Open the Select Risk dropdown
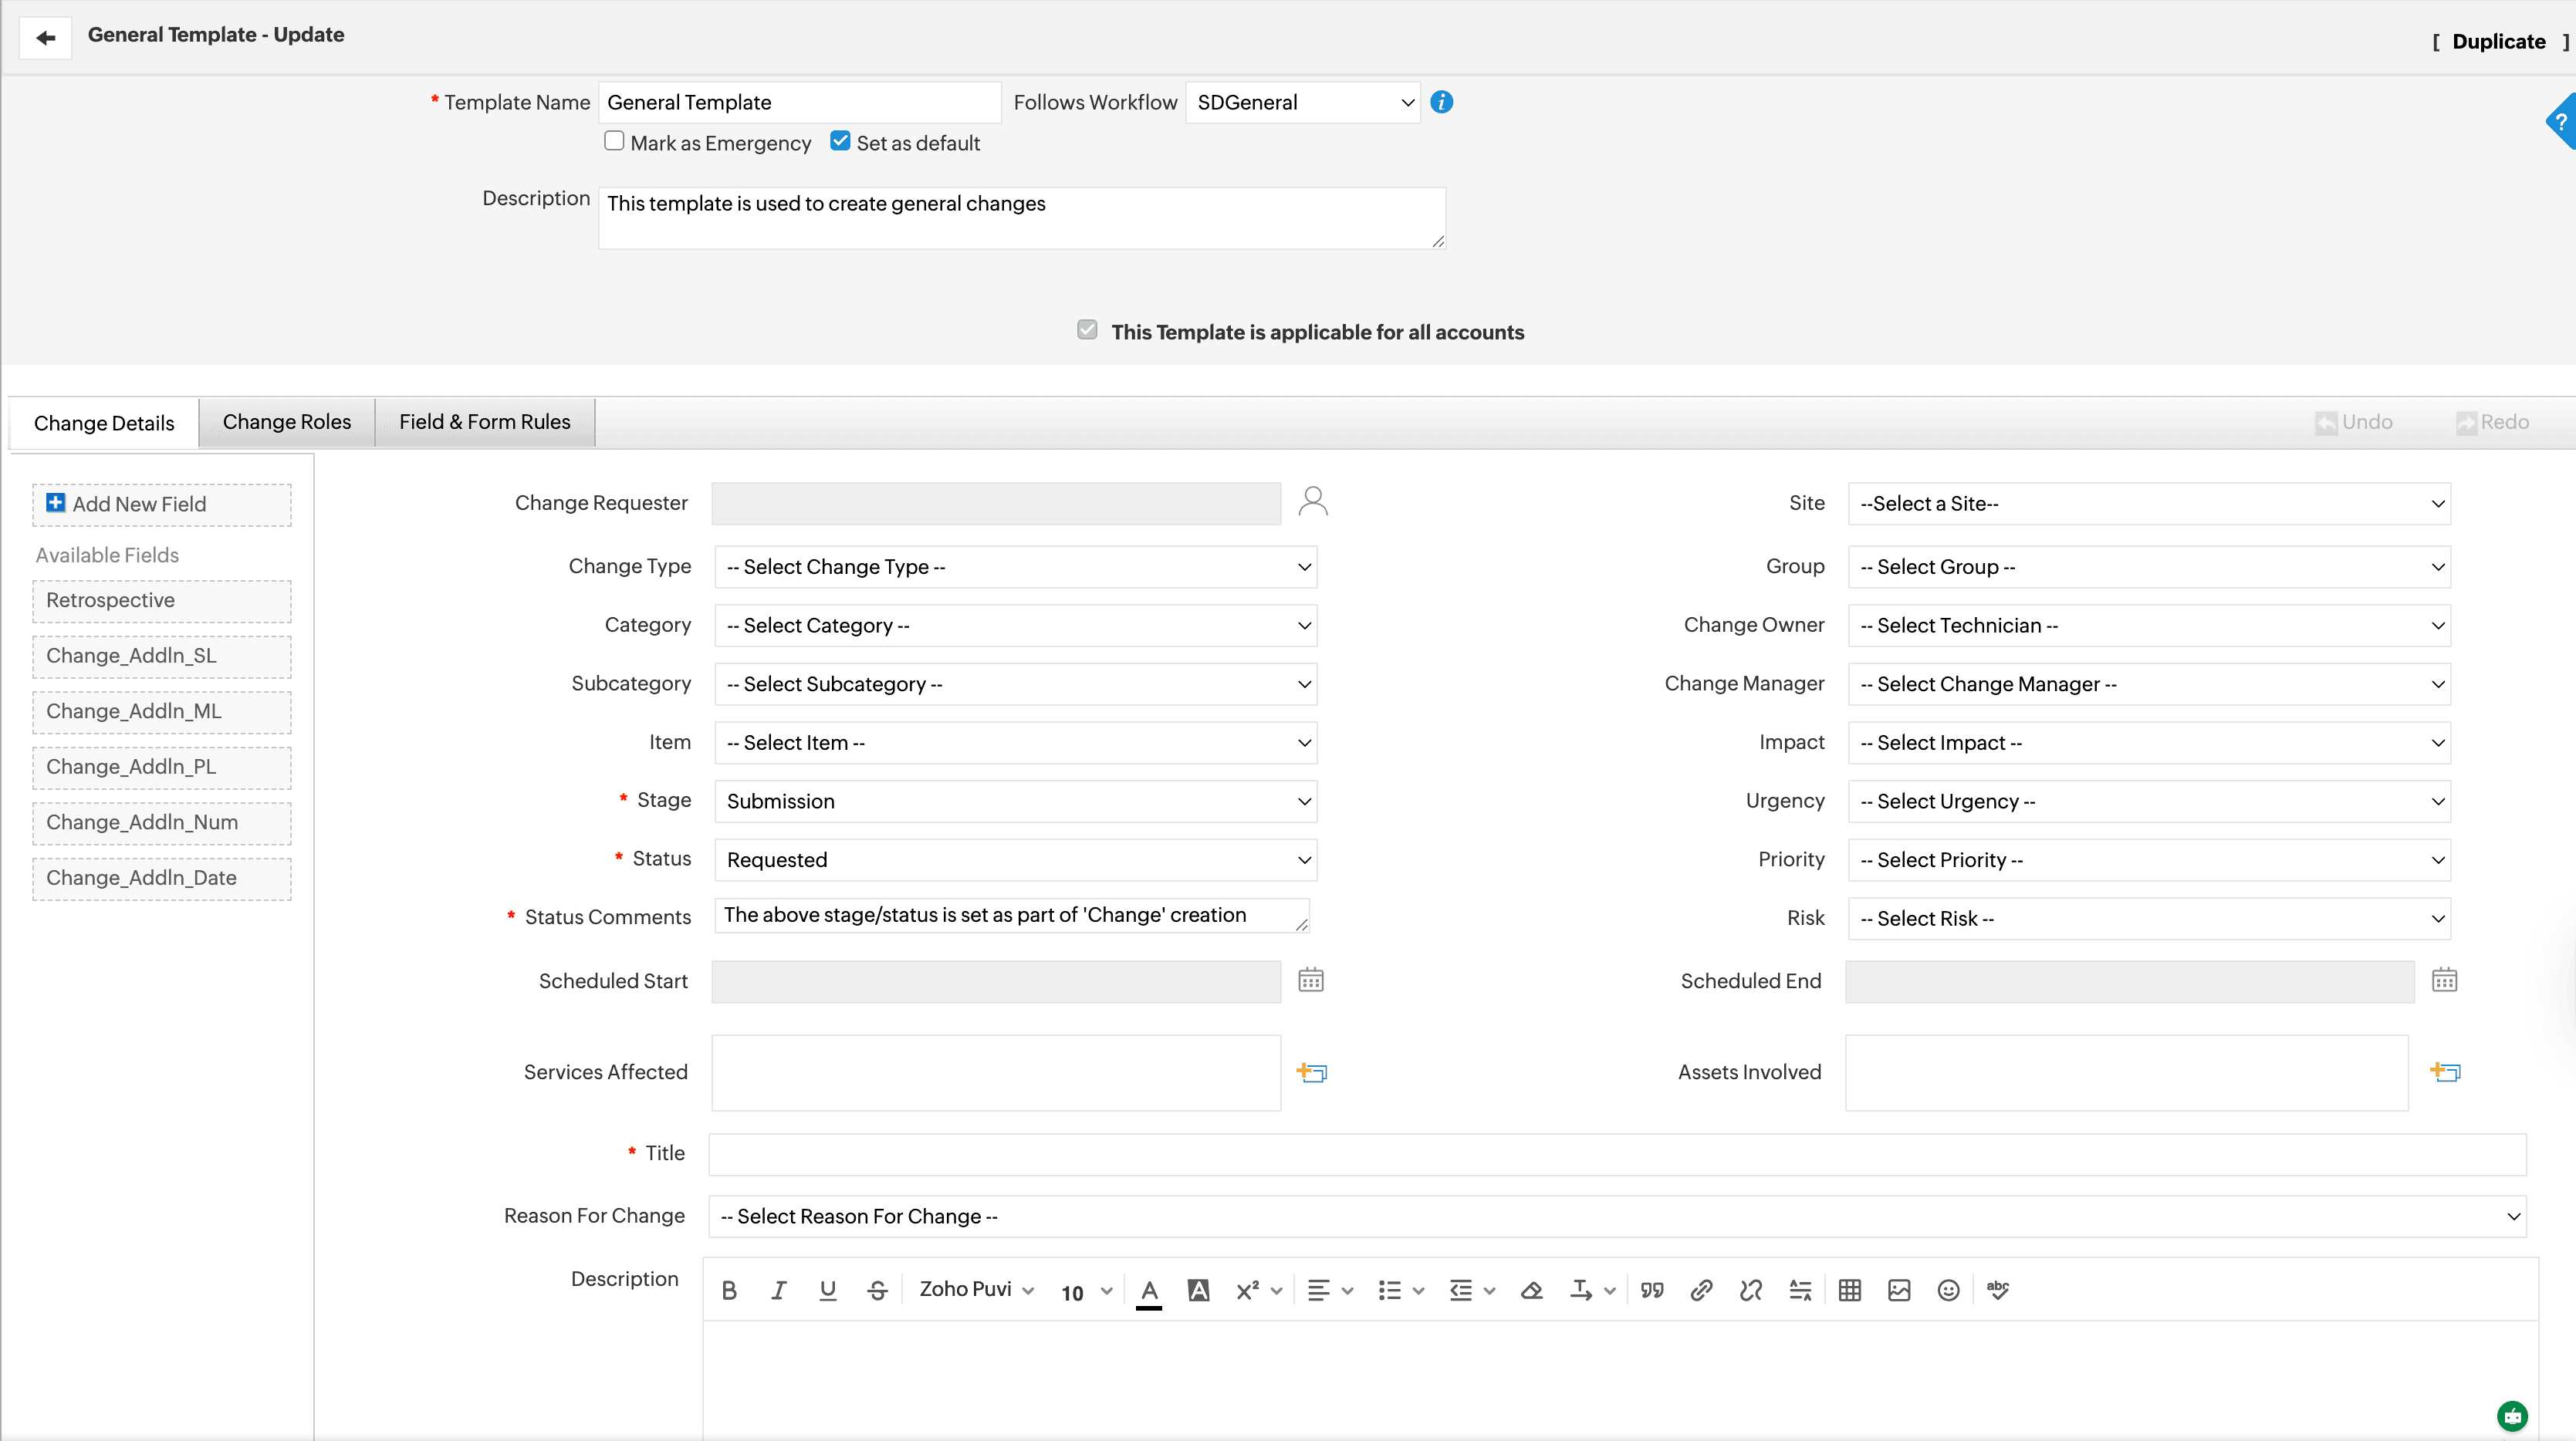Screen dimensions: 2576x1441 (x=2149, y=918)
